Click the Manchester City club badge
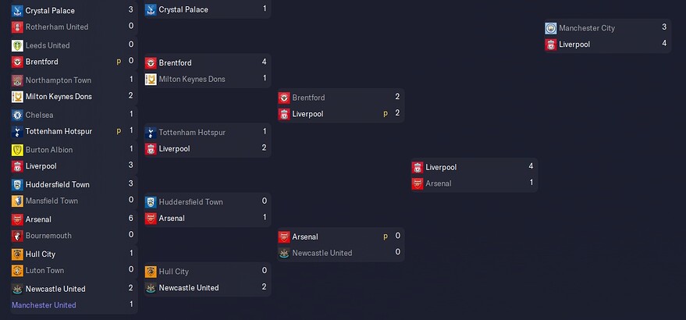The image size is (686, 320). [x=551, y=28]
